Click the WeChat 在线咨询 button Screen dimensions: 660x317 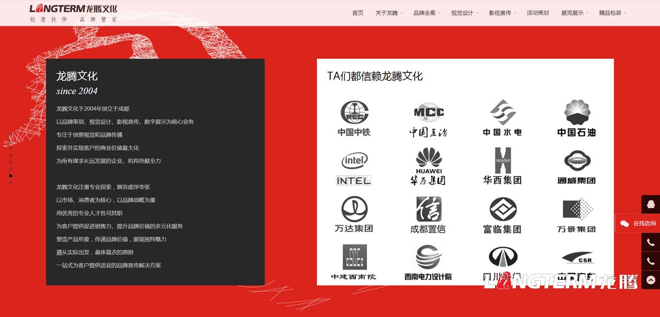pos(637,223)
